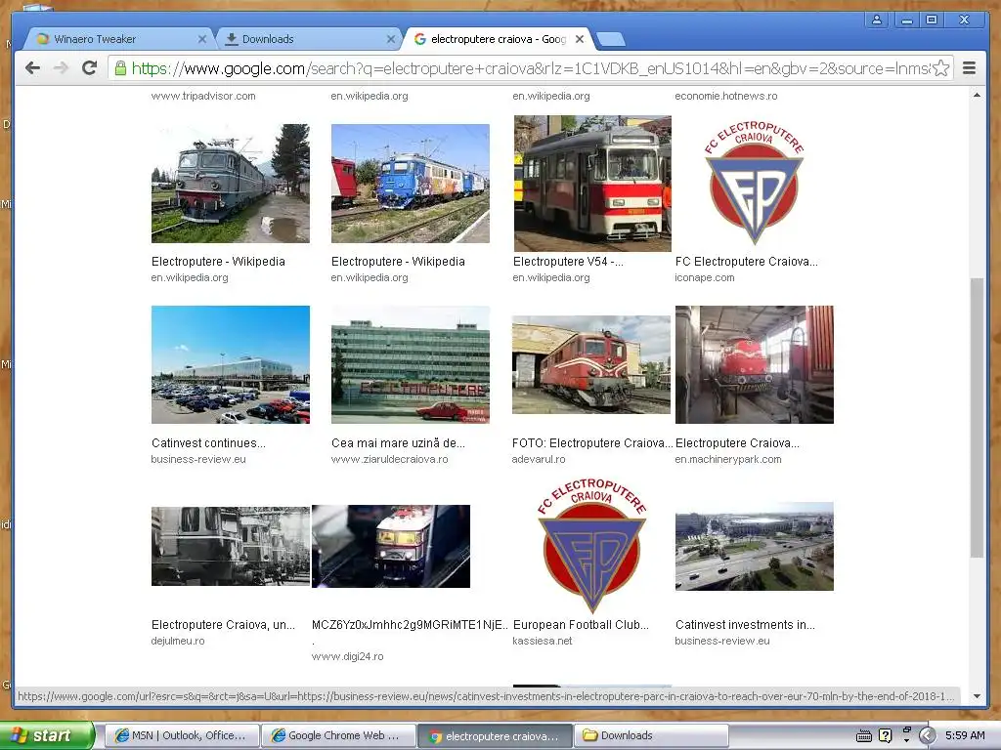Image resolution: width=1001 pixels, height=750 pixels.
Task: Switch to electroputere craiova Chrome taskbar button
Action: pyautogui.click(x=496, y=736)
